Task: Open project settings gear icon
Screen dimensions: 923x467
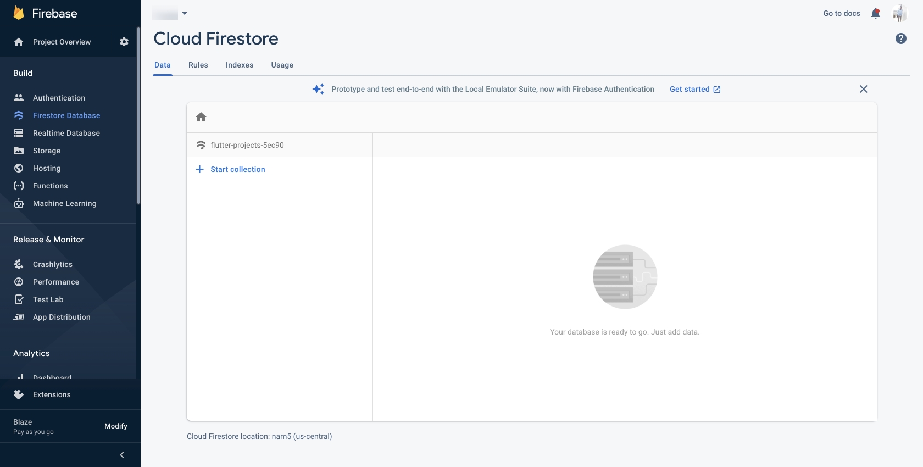Action: [124, 42]
